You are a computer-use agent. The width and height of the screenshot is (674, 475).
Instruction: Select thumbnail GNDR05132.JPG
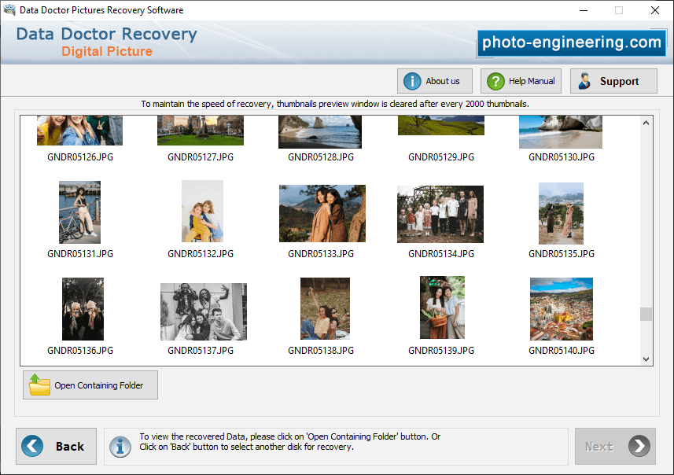click(x=202, y=211)
